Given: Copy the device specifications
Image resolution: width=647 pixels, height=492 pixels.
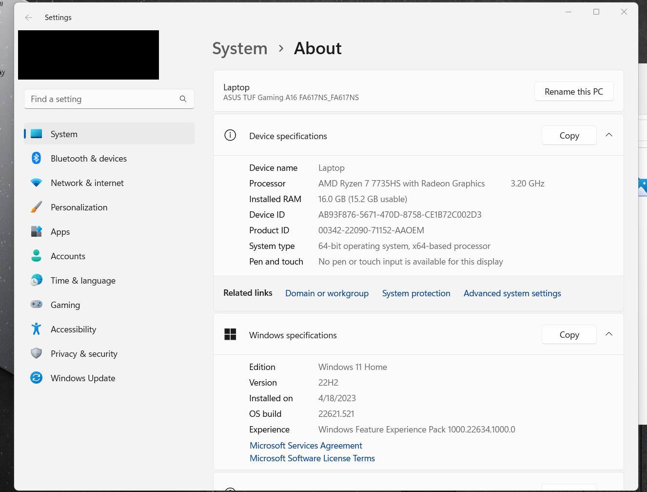Looking at the screenshot, I should click(569, 136).
